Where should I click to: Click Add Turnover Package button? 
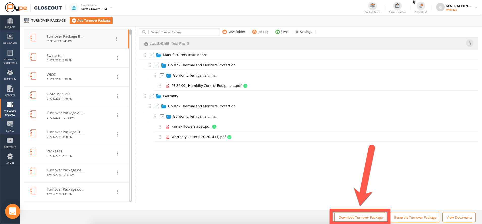click(x=91, y=21)
